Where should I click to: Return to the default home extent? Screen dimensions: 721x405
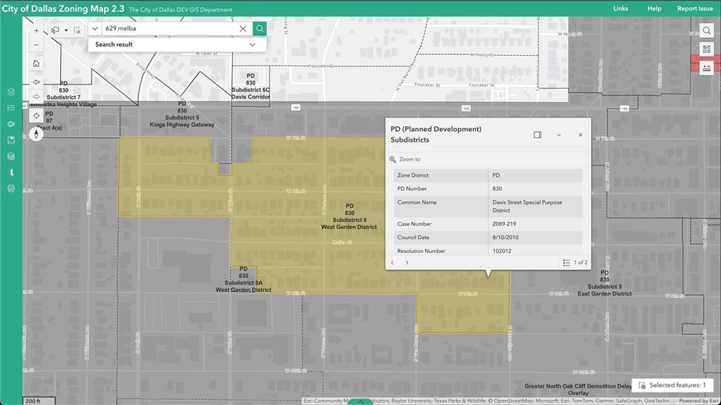click(x=37, y=63)
